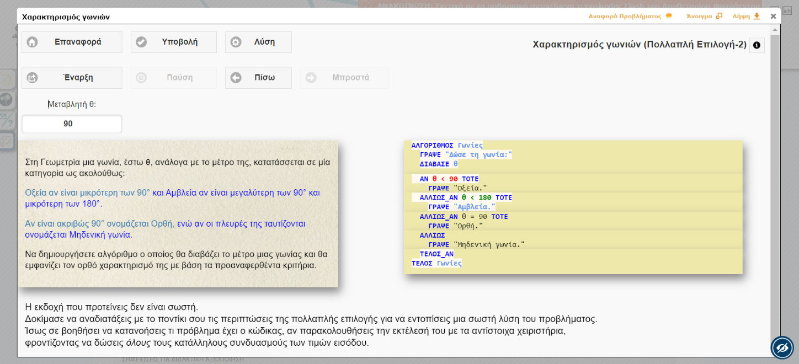
Task: Click the home icon on the Επαναφορά button
Action: [33, 42]
